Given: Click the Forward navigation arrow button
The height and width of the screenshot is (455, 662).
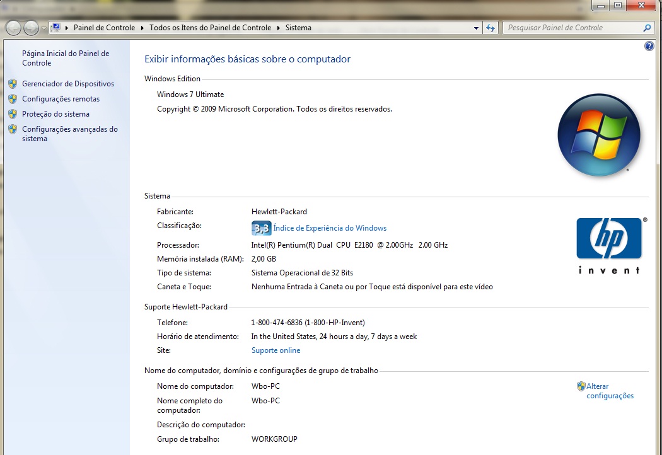Looking at the screenshot, I should point(31,28).
